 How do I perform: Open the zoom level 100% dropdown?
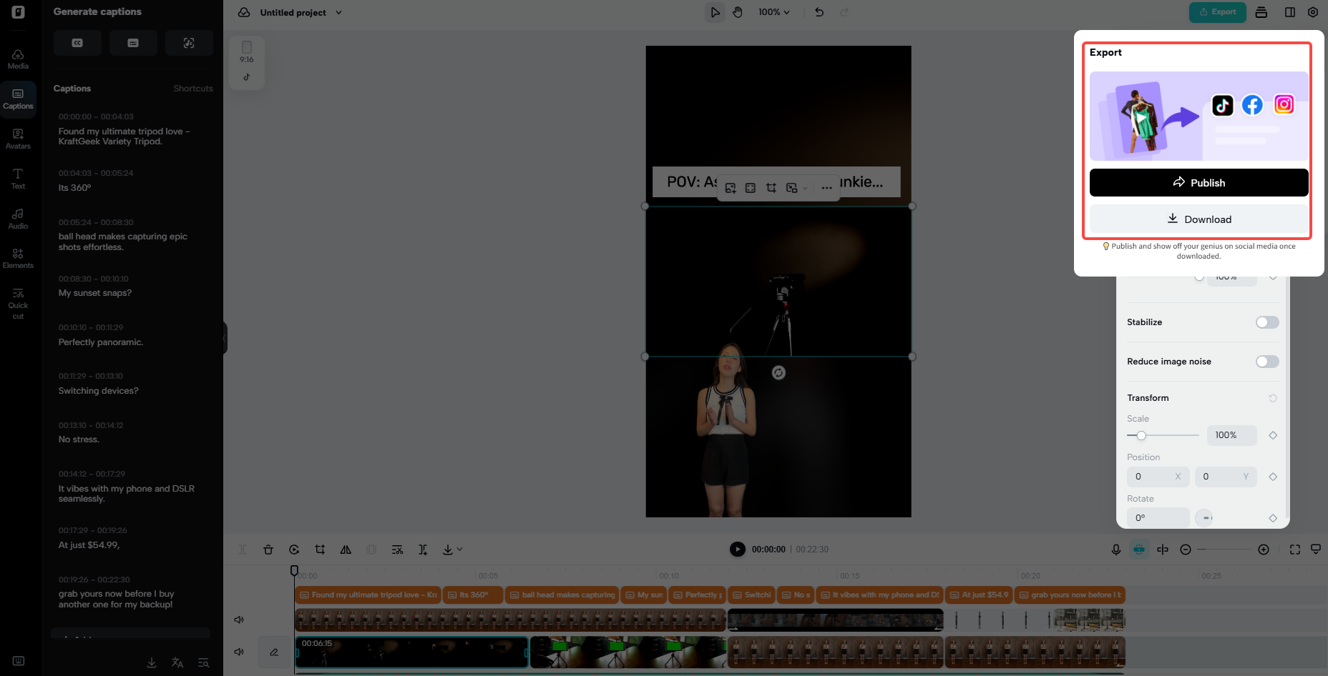[x=773, y=12]
